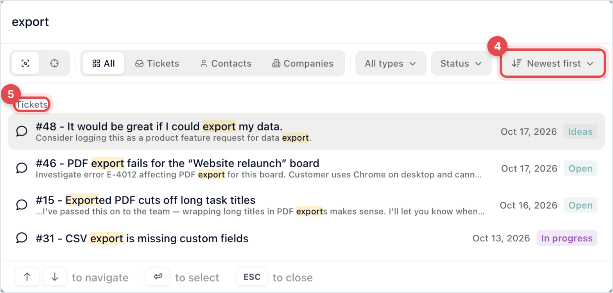Viewport: 613px width, 293px height.
Task: Click the search field containing 'export'
Action: 306,22
